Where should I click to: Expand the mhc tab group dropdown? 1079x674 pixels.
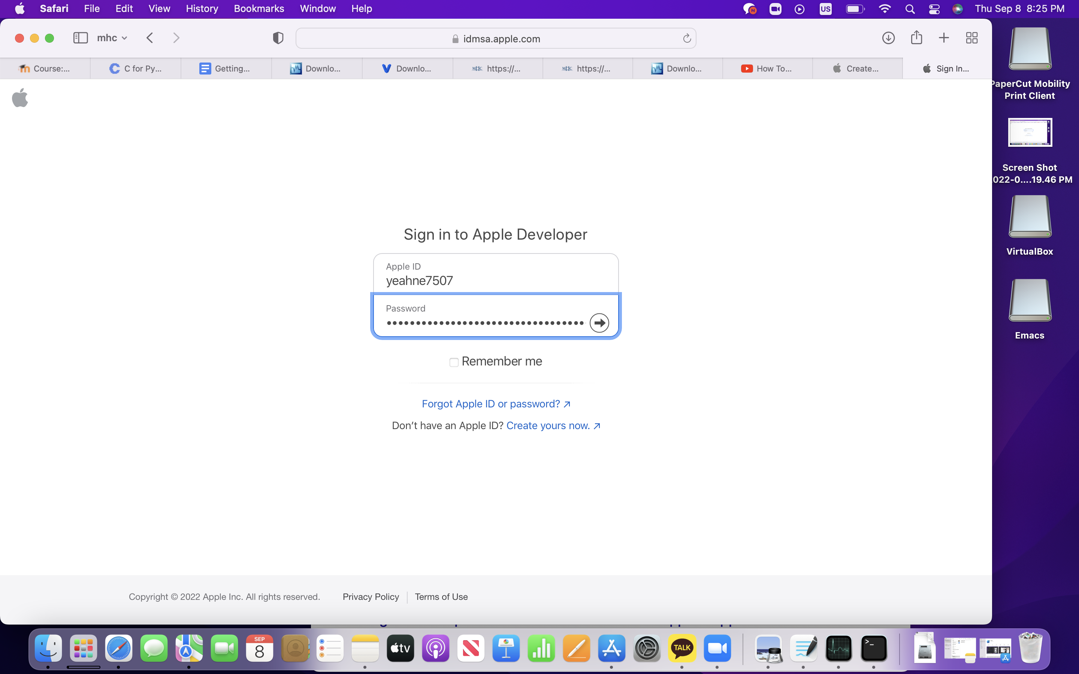click(x=112, y=38)
